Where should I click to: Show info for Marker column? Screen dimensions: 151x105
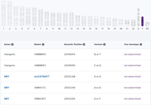click(43, 44)
